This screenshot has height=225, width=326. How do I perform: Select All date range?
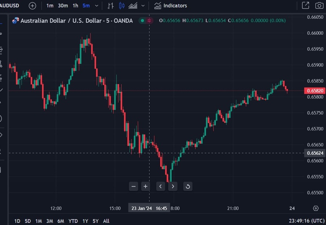(x=106, y=221)
